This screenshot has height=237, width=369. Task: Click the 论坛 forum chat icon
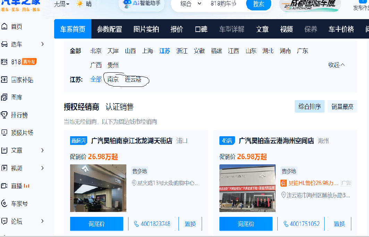[x=4, y=221]
